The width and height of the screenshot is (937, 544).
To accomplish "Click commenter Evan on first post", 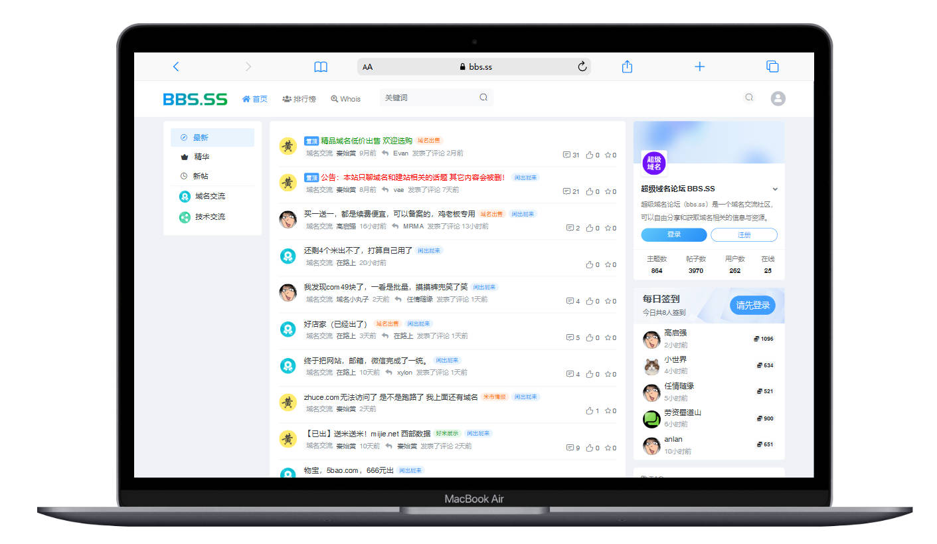I will click(x=400, y=153).
